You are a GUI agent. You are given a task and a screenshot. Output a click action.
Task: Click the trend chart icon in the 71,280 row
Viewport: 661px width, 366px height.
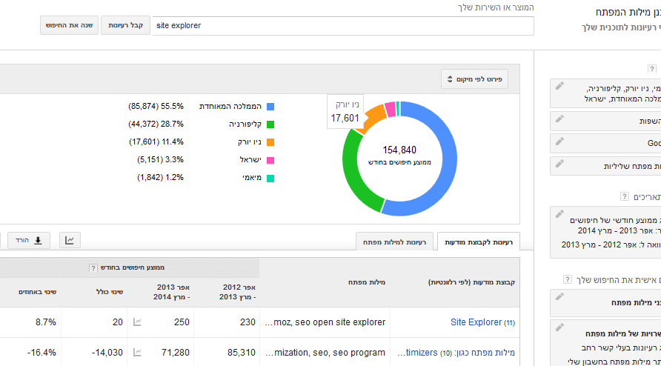137,353
